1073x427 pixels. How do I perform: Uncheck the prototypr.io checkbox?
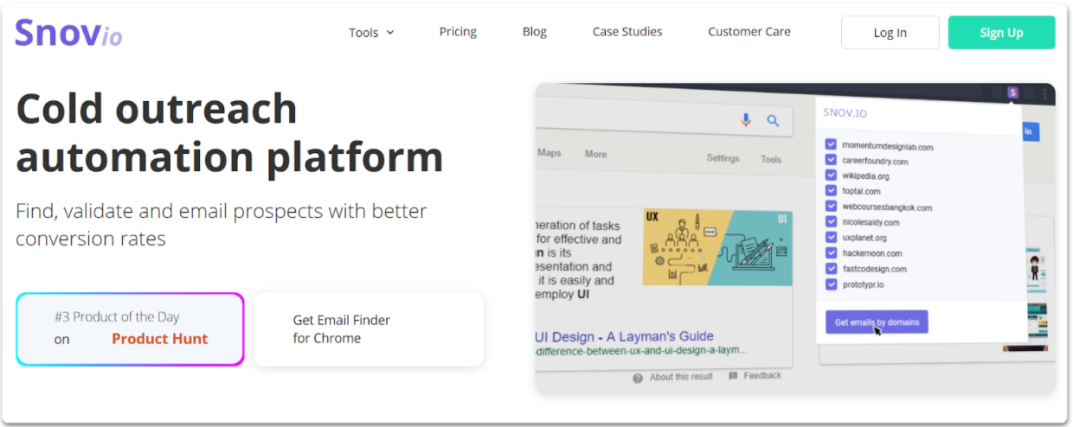point(831,284)
